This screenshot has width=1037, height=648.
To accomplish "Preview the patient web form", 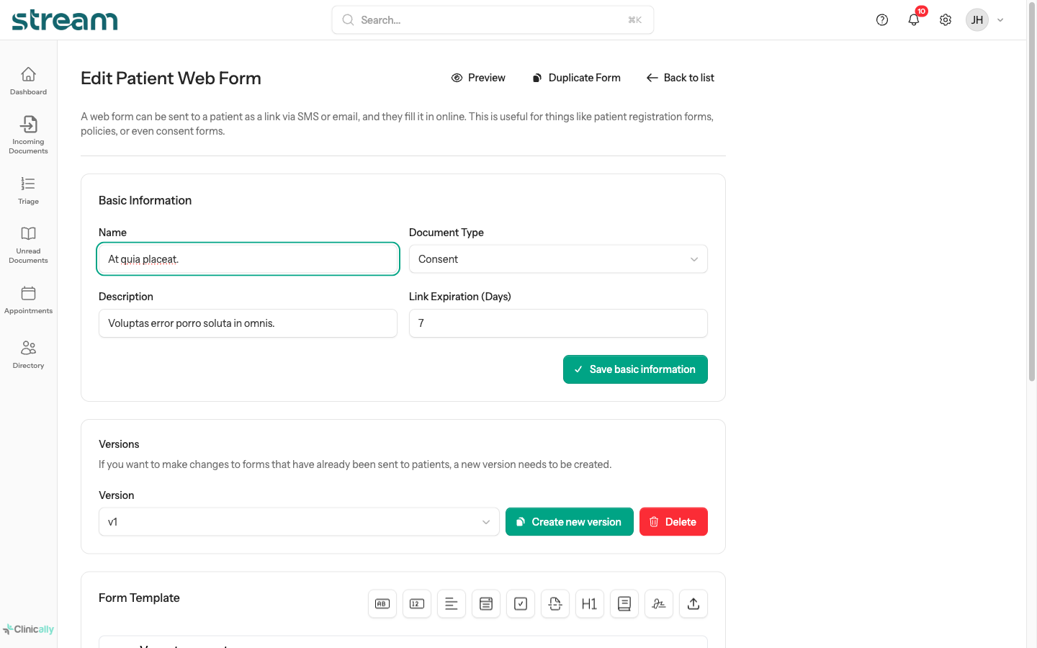I will click(478, 77).
